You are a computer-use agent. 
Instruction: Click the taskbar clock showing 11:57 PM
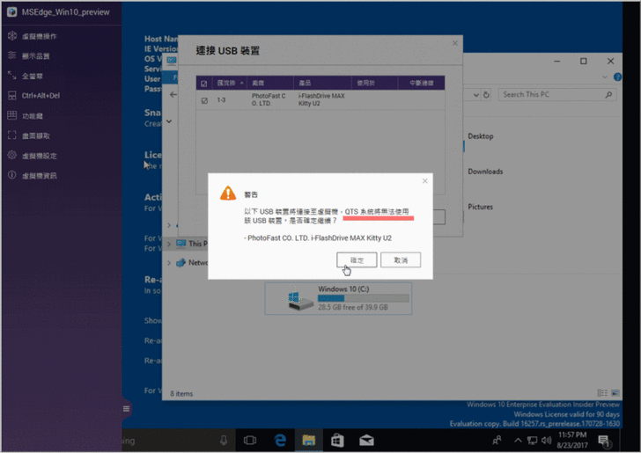coord(572,440)
